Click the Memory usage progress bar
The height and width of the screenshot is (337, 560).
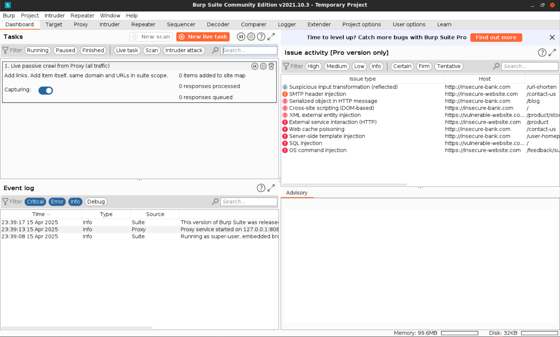tap(460, 333)
